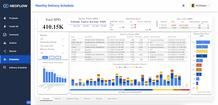
Task: Collapse the sidebar with the arrow button
Action: 29,102
